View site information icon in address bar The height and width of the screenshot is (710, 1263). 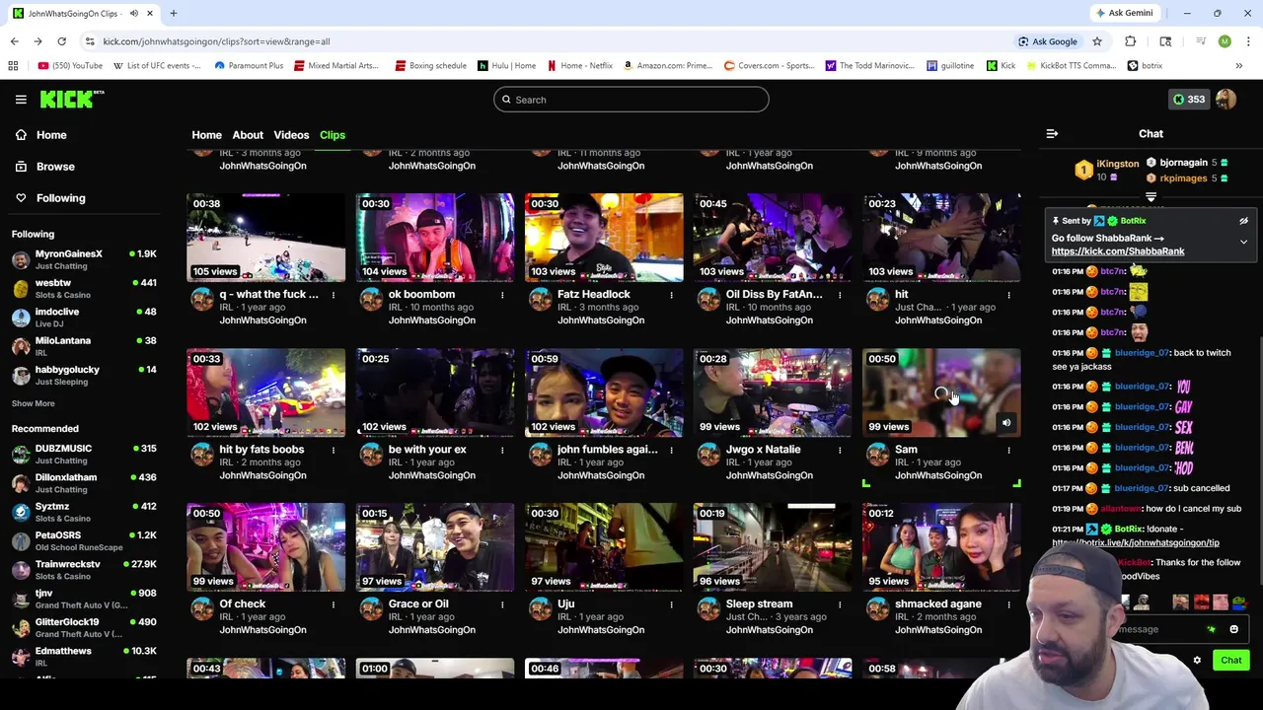click(90, 41)
